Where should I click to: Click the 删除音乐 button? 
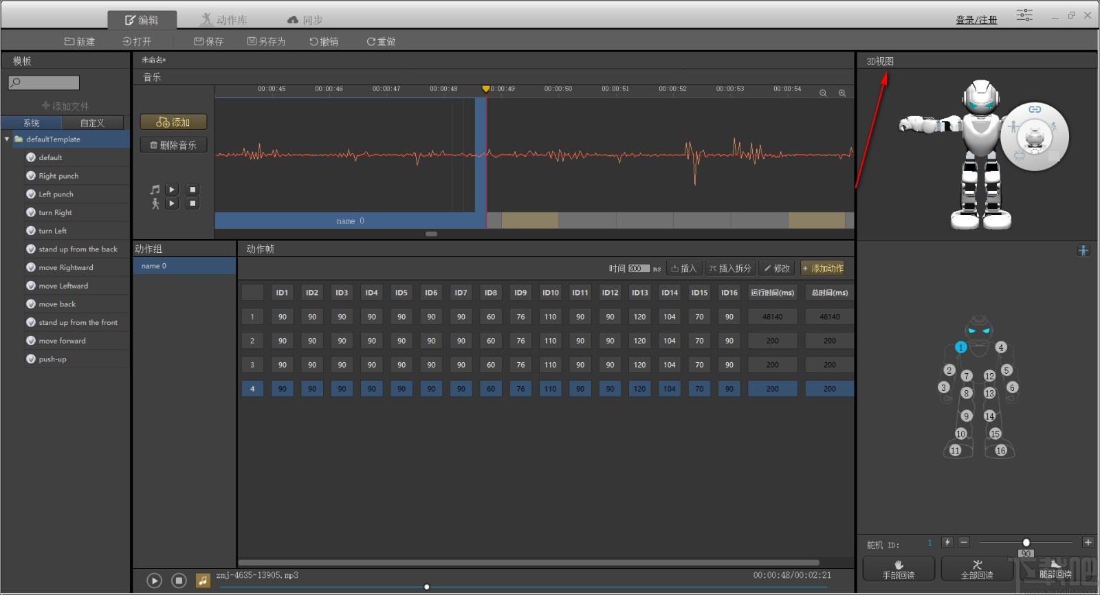point(173,145)
